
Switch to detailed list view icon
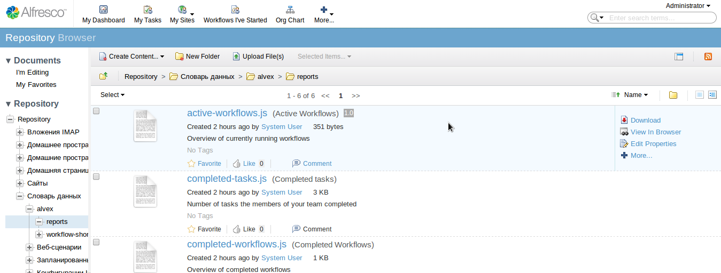point(712,95)
